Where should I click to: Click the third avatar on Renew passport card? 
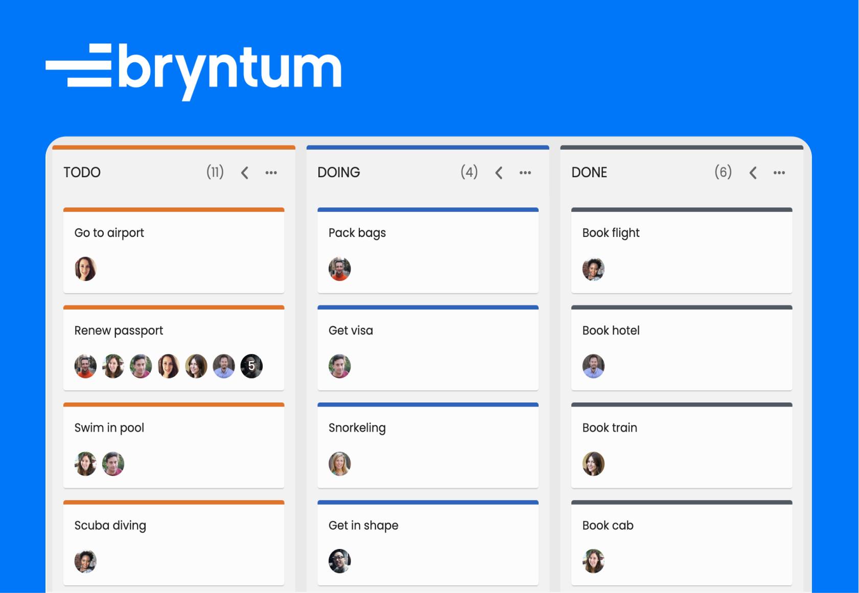[x=141, y=366]
